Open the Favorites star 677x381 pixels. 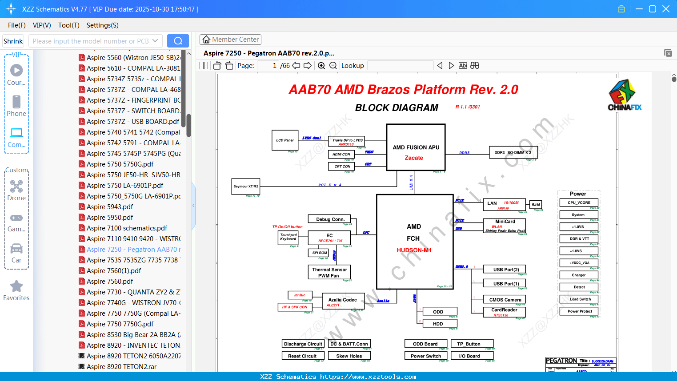point(16,291)
